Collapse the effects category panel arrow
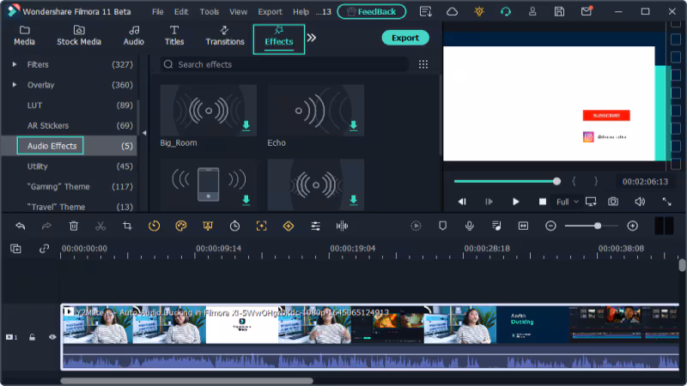This screenshot has width=687, height=386. tap(144, 133)
